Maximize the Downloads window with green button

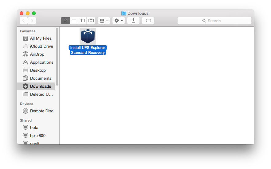34,13
